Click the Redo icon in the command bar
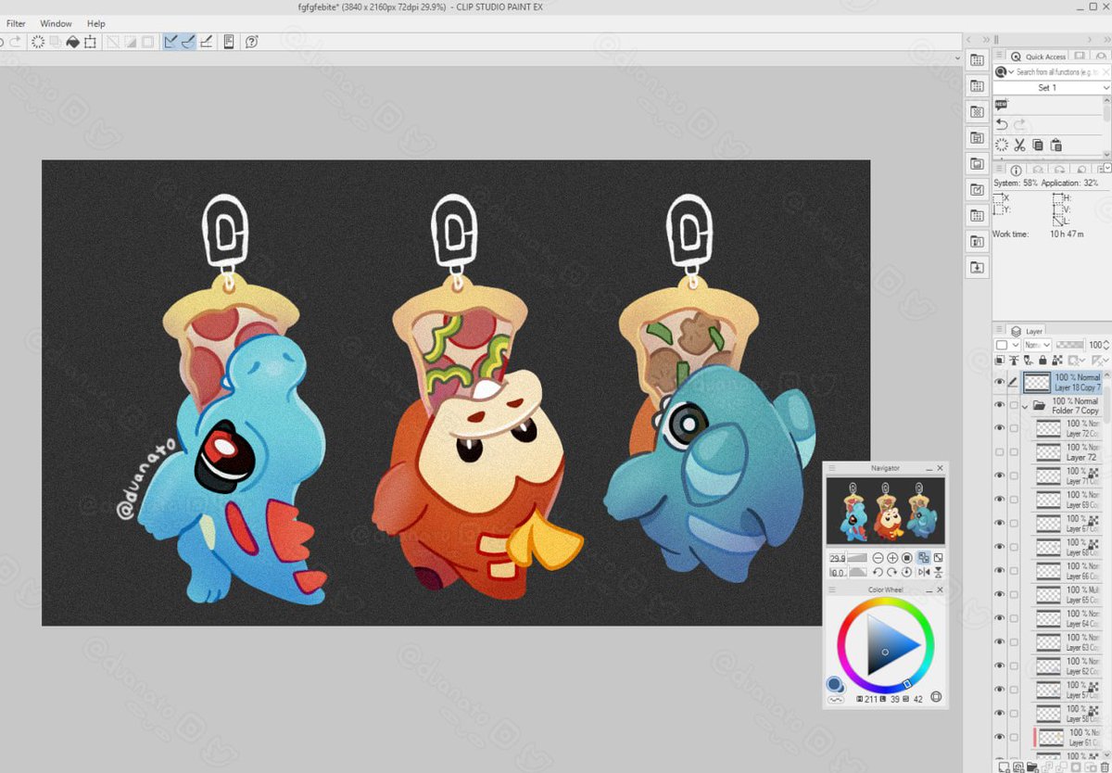 pos(14,42)
